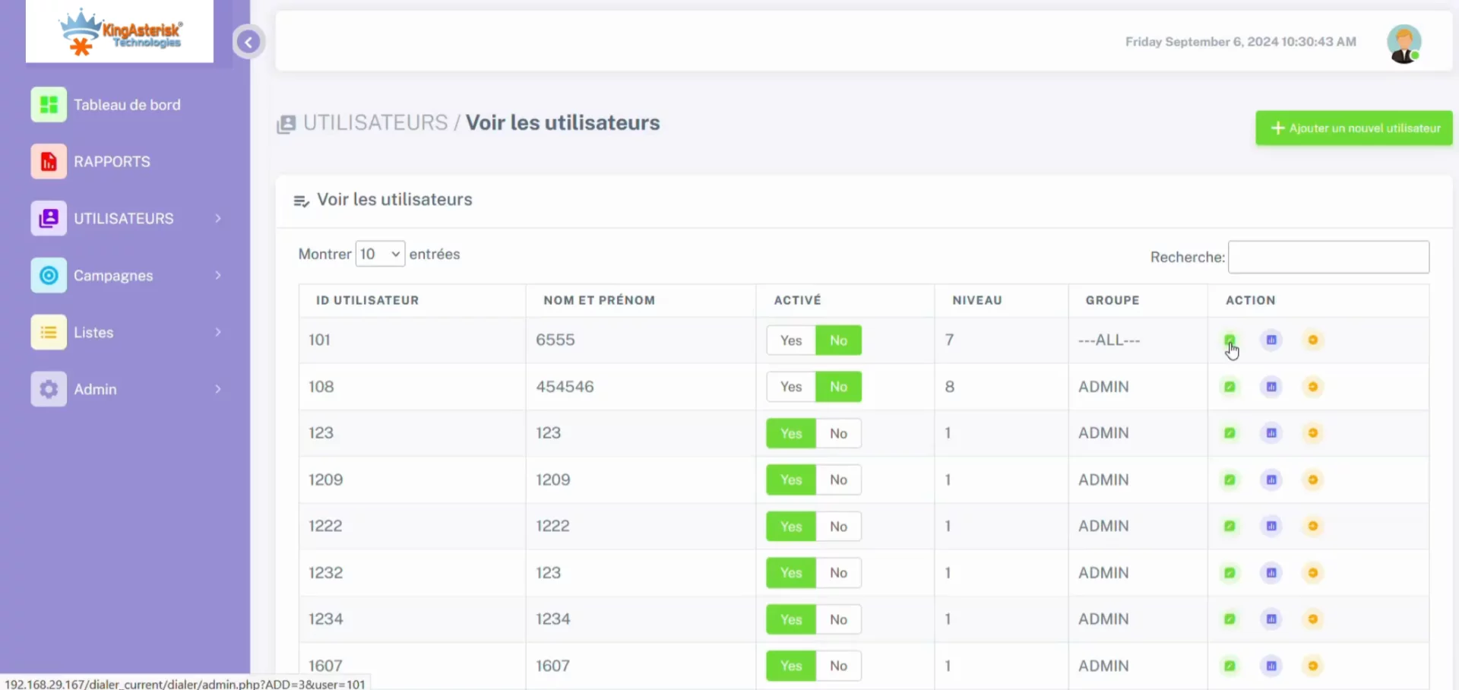Viewport: 1459px width, 690px height.
Task: Select the UTILISATEURS sidebar icon
Action: (48, 218)
